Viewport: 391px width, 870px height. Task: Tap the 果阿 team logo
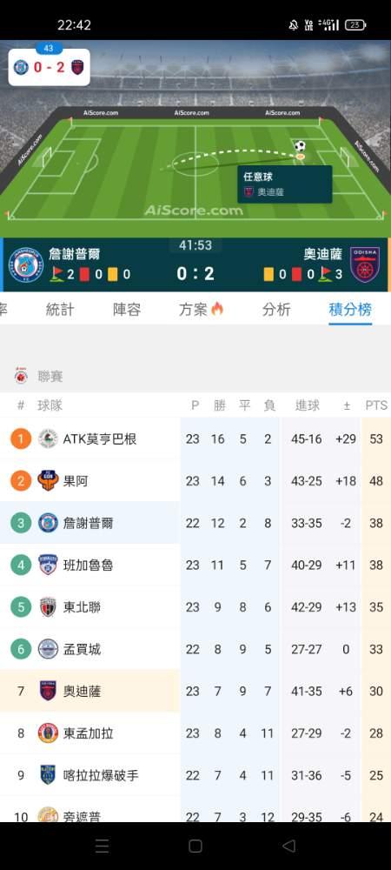(48, 480)
